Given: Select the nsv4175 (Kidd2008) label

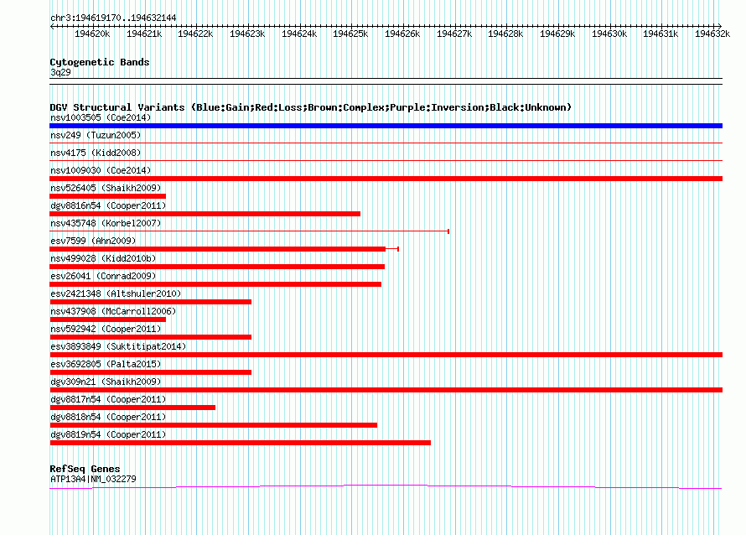Looking at the screenshot, I should pyautogui.click(x=96, y=153).
